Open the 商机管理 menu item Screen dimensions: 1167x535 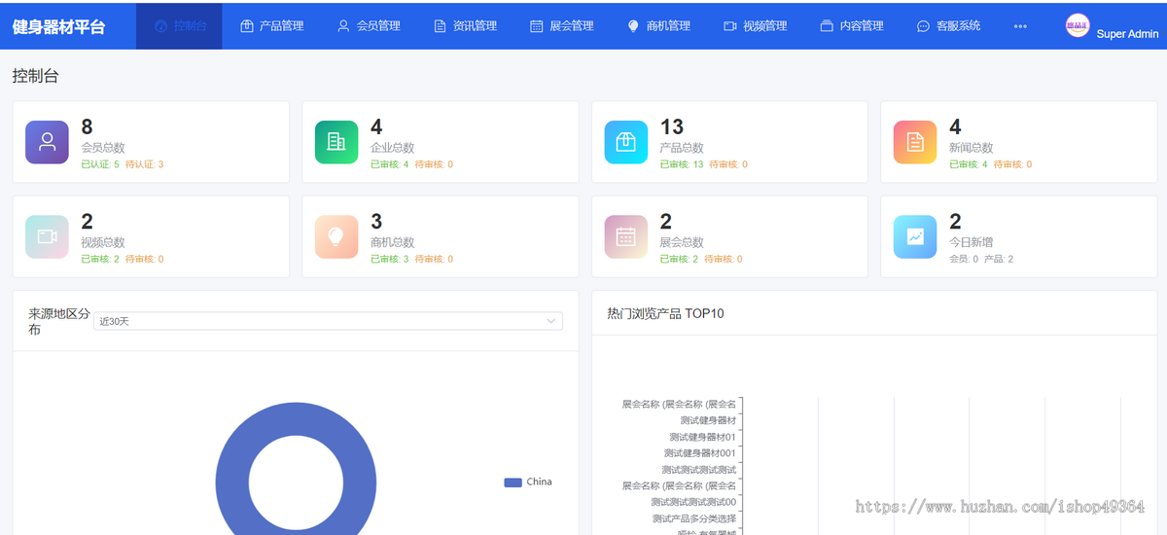(658, 26)
